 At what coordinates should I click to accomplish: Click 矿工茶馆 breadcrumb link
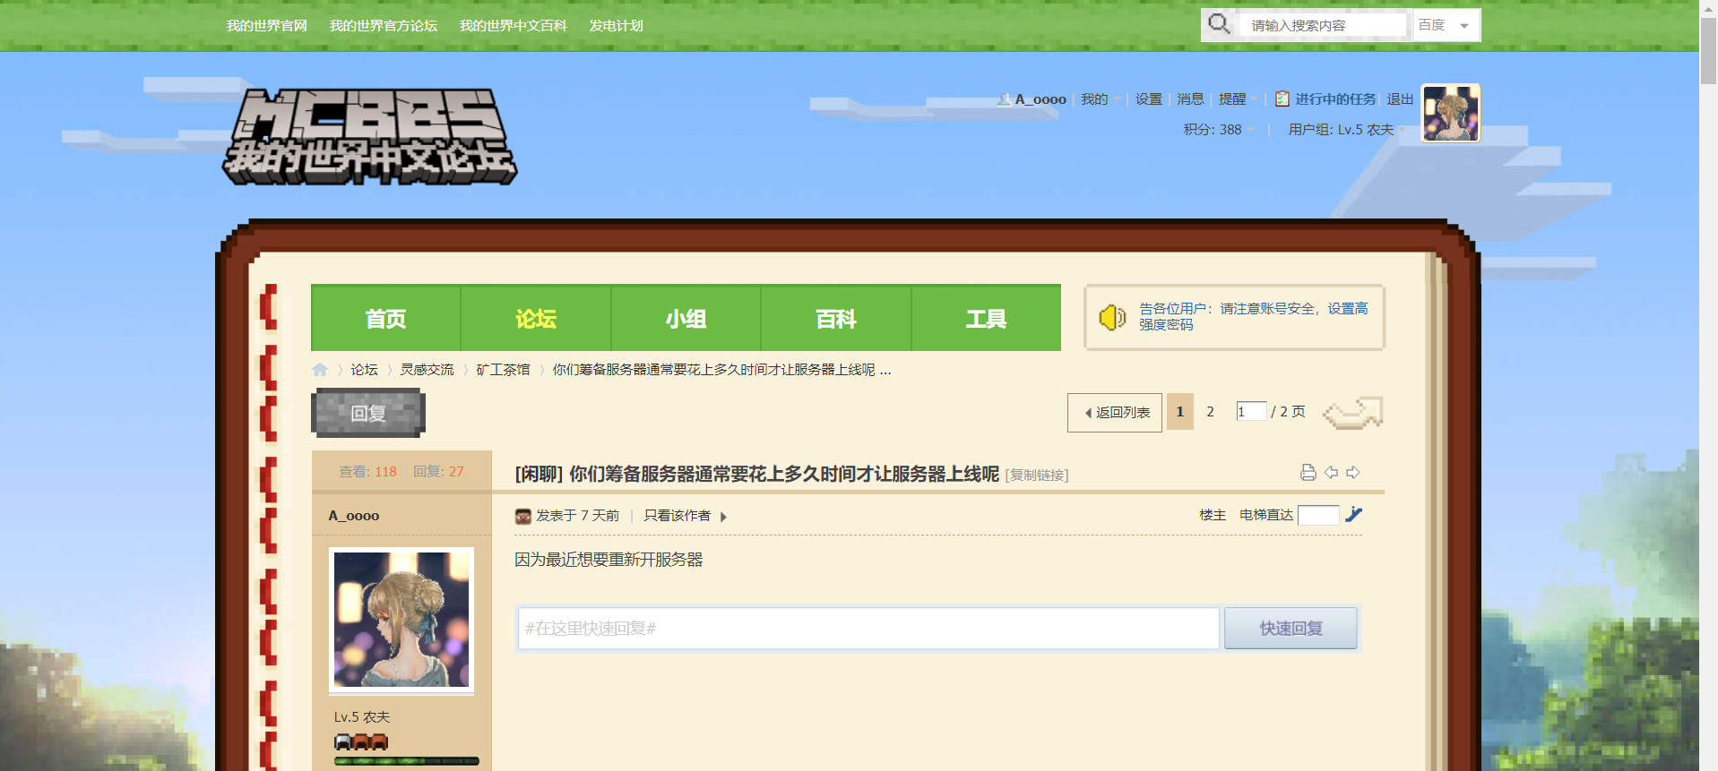[x=504, y=370]
